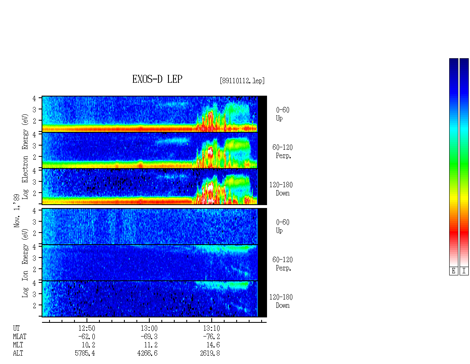470x364 pixels.
Task: Click the 13:00 UT time label
Action: click(x=149, y=328)
